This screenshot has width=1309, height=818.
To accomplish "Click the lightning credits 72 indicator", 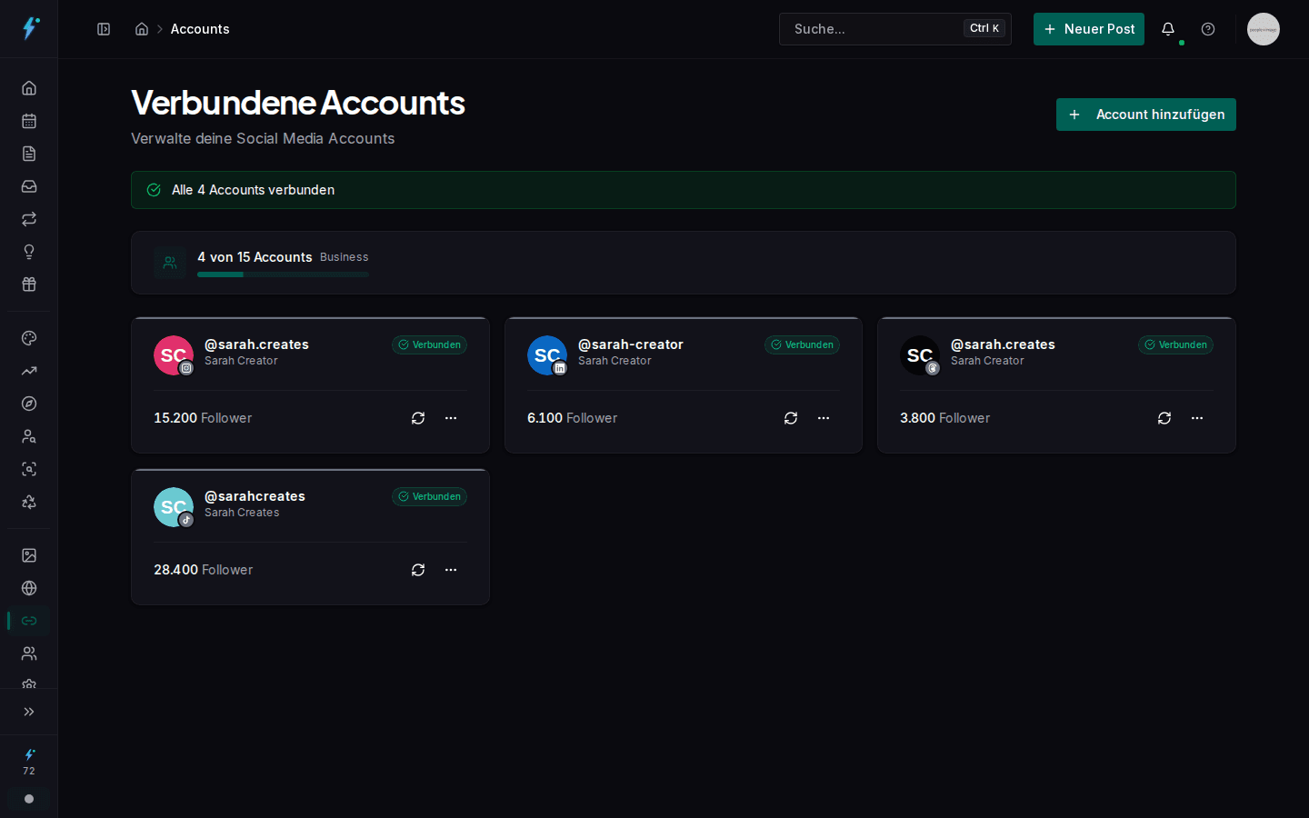I will click(x=29, y=762).
